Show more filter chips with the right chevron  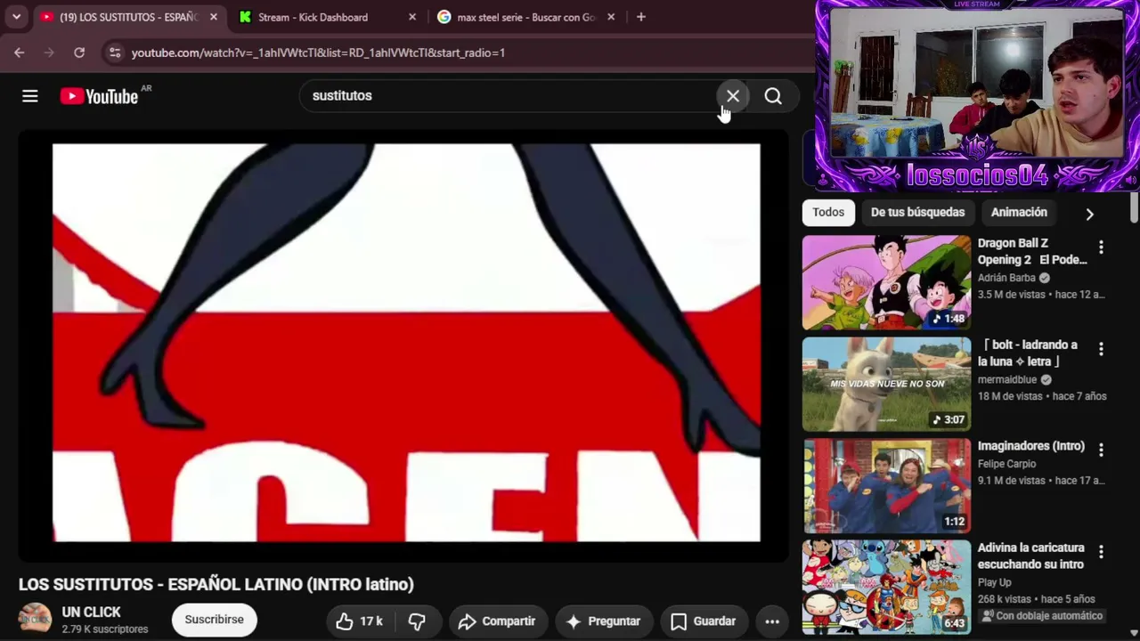[1089, 214]
